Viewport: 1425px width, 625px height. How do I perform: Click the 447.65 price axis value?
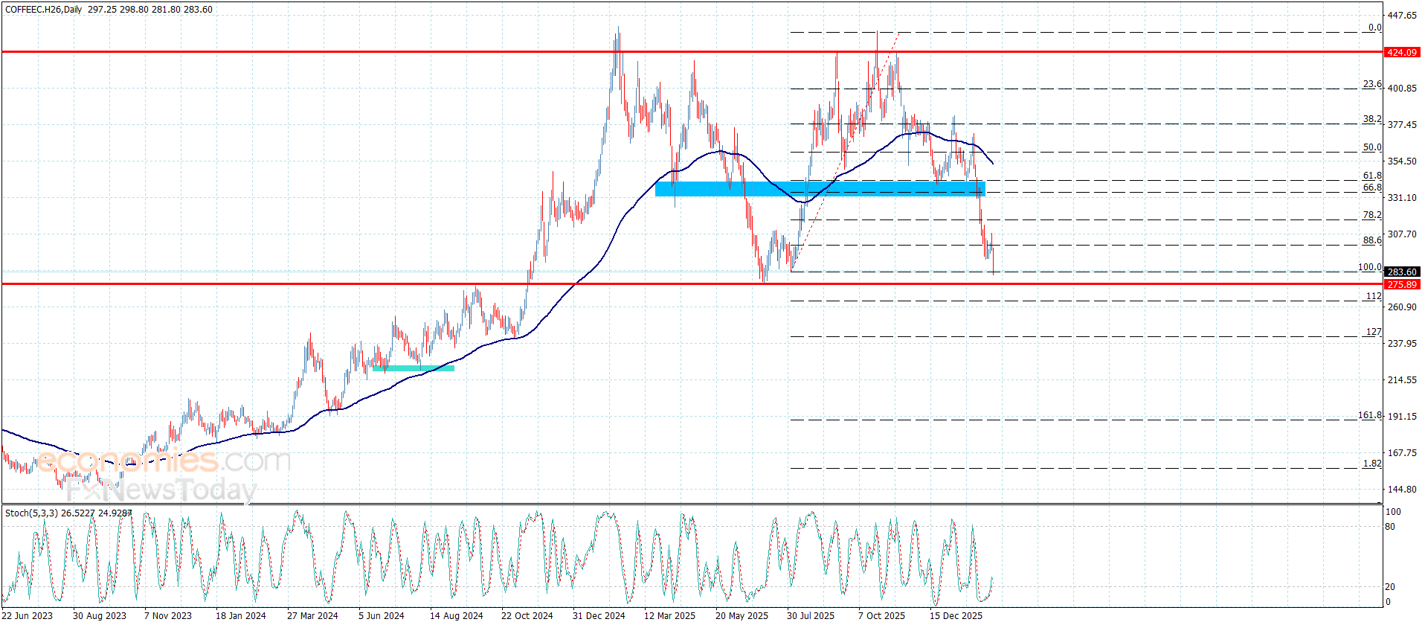[x=1401, y=16]
